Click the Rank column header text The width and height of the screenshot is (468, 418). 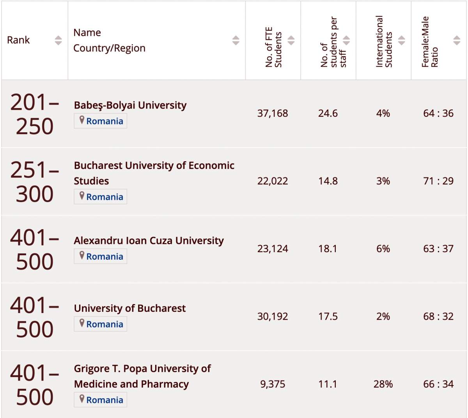click(18, 40)
